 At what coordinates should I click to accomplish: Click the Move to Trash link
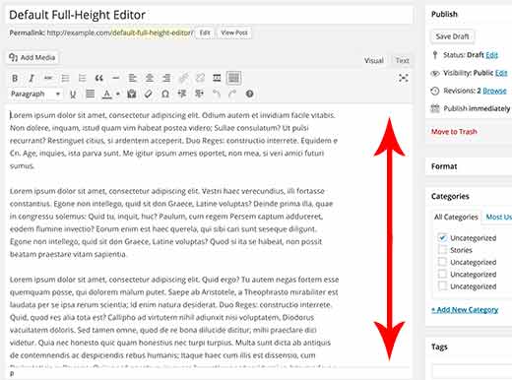pyautogui.click(x=454, y=132)
